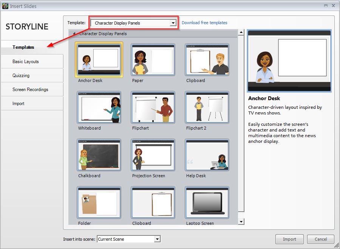Select the Whiteboard template

tap(99, 108)
